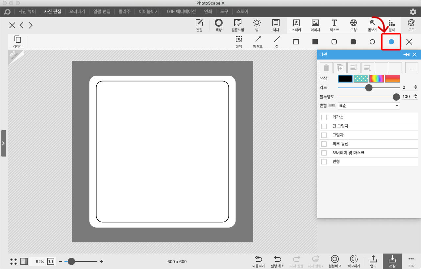Adjust the 각도 angle stepper arrows

[x=416, y=87]
